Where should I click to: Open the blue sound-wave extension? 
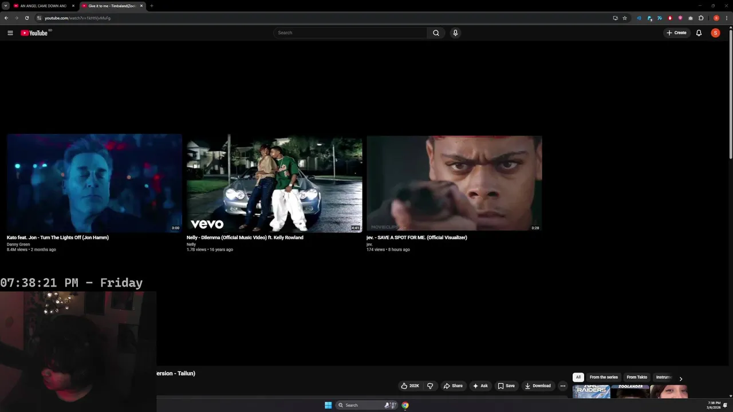coord(639,18)
